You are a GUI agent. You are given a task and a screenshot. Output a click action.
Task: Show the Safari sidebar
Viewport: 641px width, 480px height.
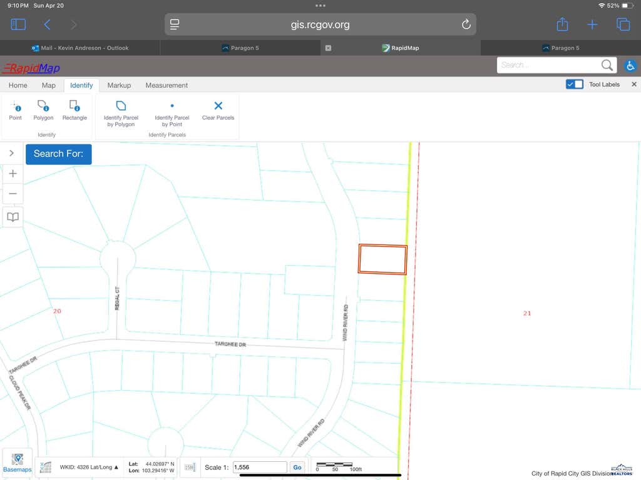(x=18, y=24)
